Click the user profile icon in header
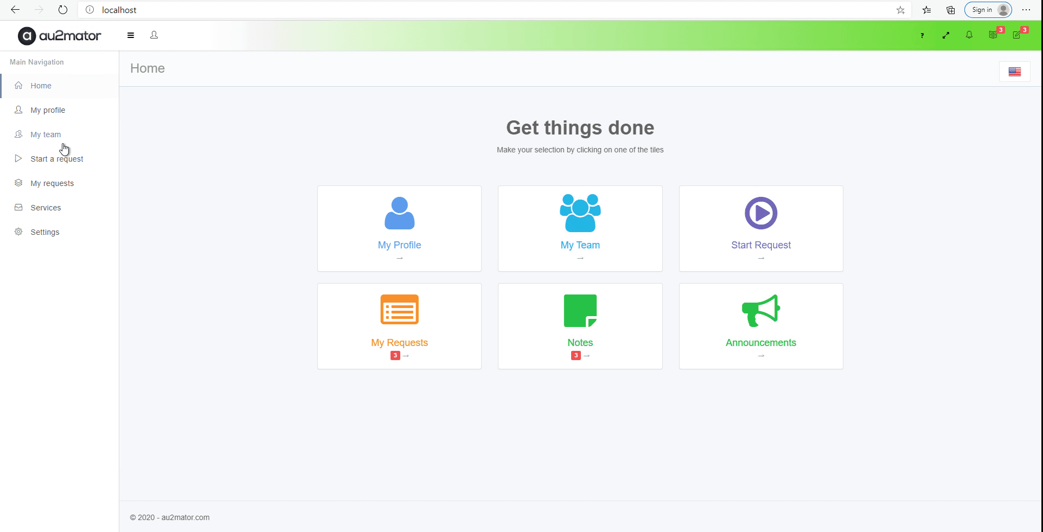Image resolution: width=1043 pixels, height=532 pixels. (x=154, y=35)
